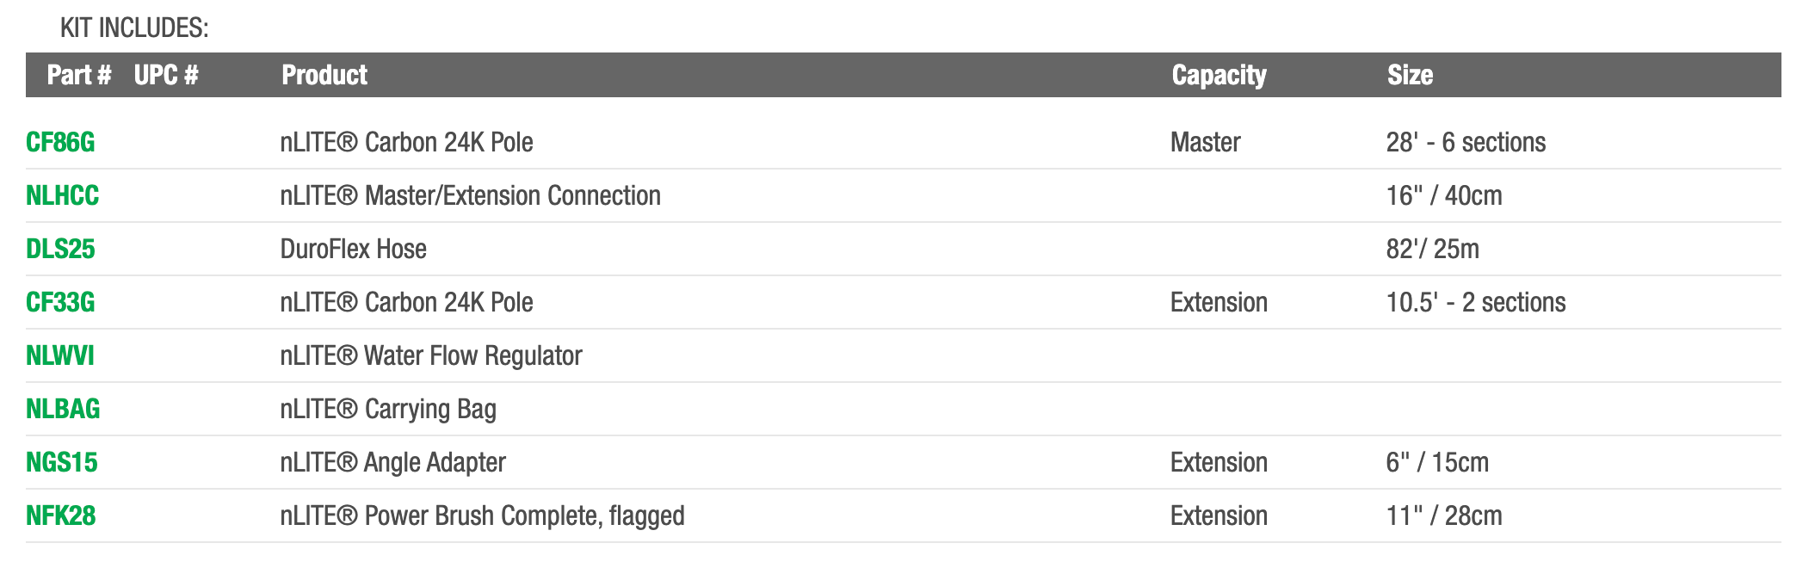Click the CF86G part number link
The width and height of the screenshot is (1809, 580).
tap(60, 142)
